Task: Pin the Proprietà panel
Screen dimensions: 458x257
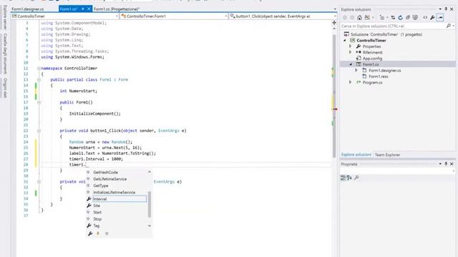Action: tap(446, 163)
